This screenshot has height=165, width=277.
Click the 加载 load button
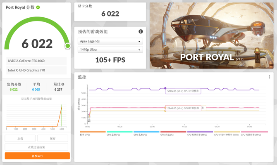click(20, 138)
